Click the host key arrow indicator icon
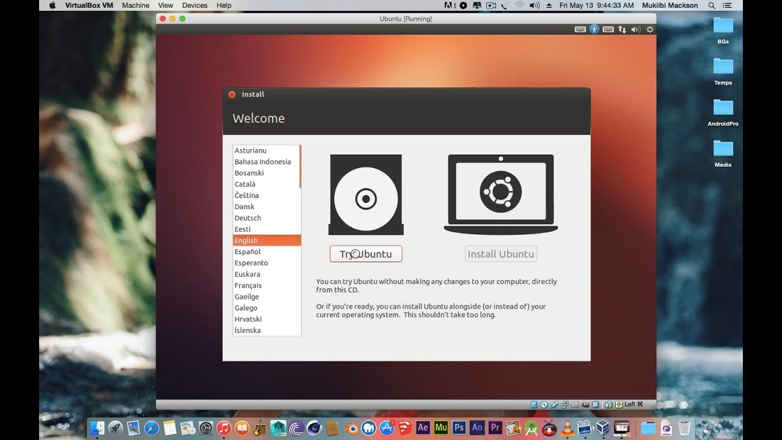This screenshot has width=782, height=440. (619, 405)
